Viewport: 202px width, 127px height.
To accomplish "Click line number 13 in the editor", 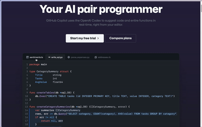I will (x=26, y=107).
